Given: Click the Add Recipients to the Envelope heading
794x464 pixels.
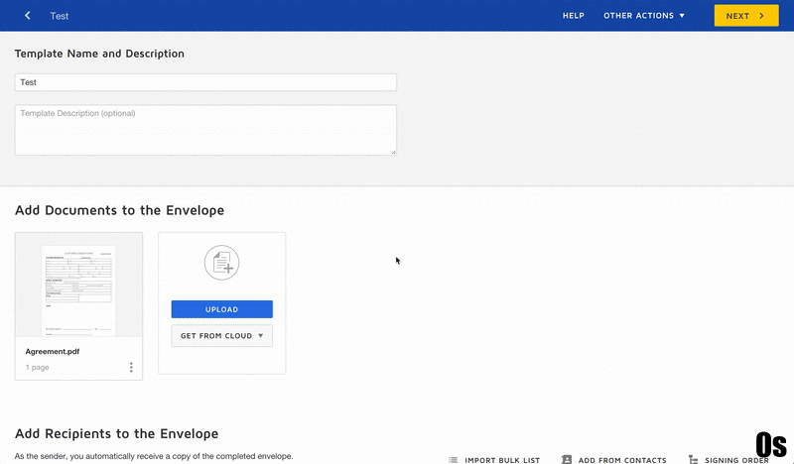Looking at the screenshot, I should [116, 433].
